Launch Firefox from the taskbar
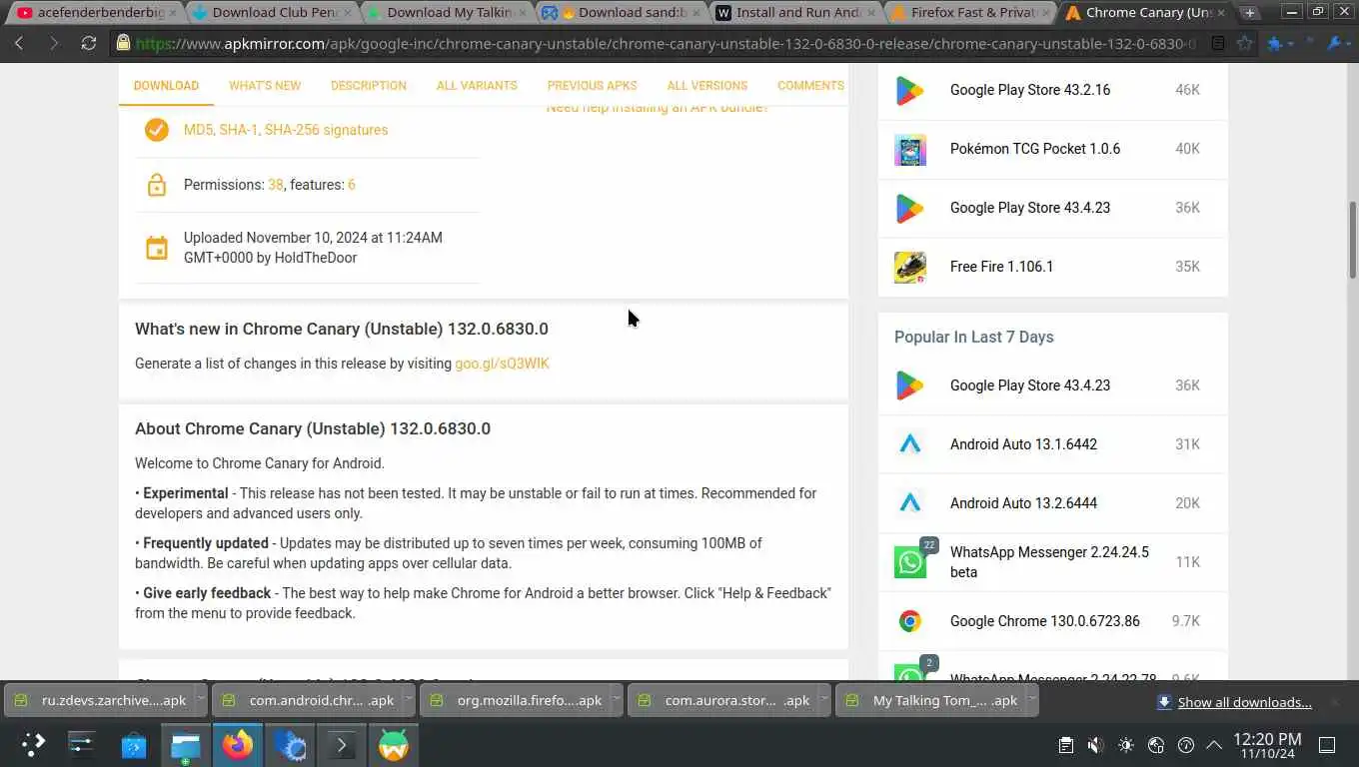Image resolution: width=1359 pixels, height=767 pixels. pos(238,744)
